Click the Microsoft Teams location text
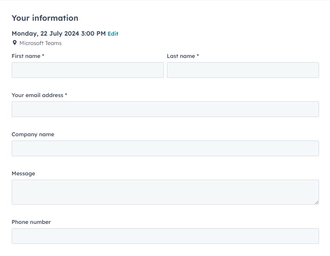 (40, 43)
